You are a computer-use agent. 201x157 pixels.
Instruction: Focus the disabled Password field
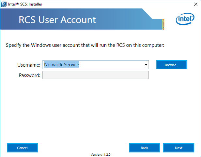96,75
